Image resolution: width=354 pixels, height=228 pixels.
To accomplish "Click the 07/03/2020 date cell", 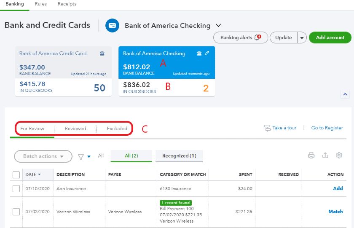I will pyautogui.click(x=38, y=212).
